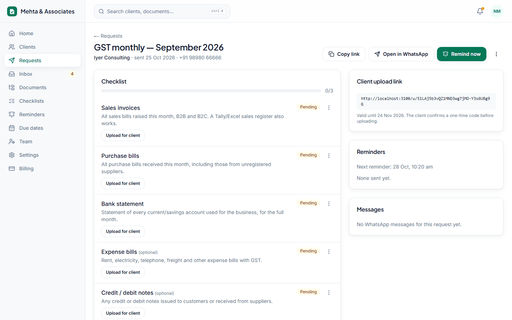Open the Inbox with 4 unread

(42, 74)
